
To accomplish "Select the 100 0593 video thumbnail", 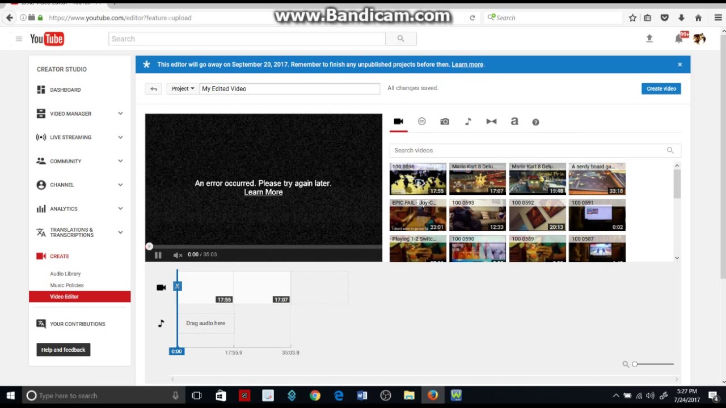I will pyautogui.click(x=478, y=215).
